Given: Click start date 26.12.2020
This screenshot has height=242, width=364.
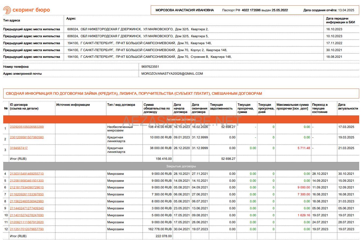Looking at the screenshot, I should point(182,148).
